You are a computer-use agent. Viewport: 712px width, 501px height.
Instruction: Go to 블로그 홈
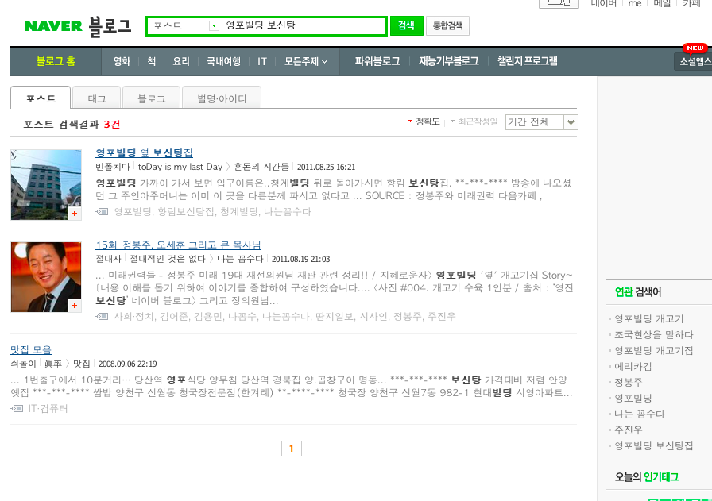[56, 61]
